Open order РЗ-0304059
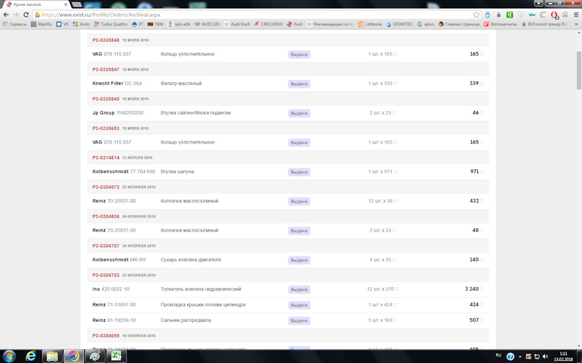The image size is (582, 363). (105, 336)
